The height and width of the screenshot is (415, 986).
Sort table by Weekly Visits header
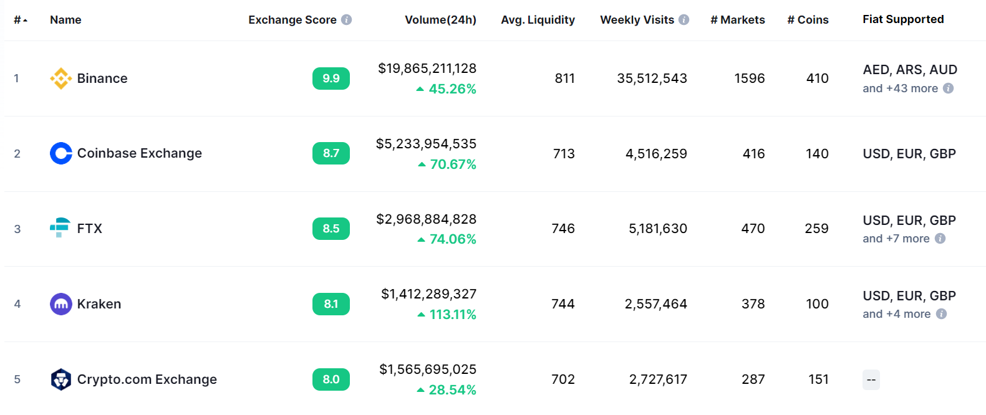click(637, 20)
